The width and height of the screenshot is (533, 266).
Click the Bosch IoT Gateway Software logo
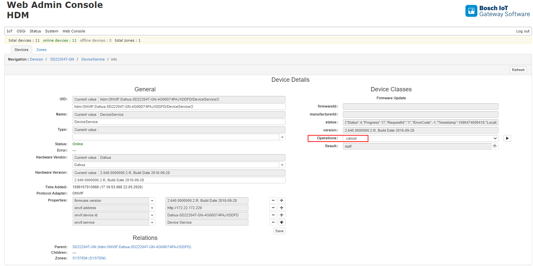(497, 11)
